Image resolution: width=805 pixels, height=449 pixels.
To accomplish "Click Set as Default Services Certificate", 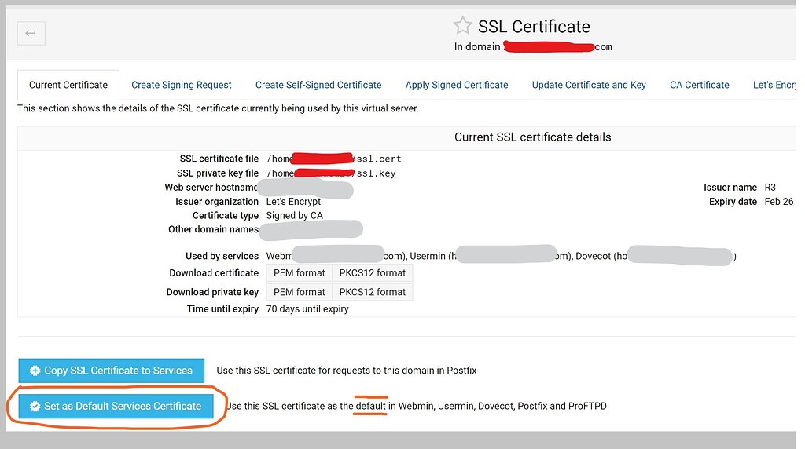I will click(x=116, y=406).
